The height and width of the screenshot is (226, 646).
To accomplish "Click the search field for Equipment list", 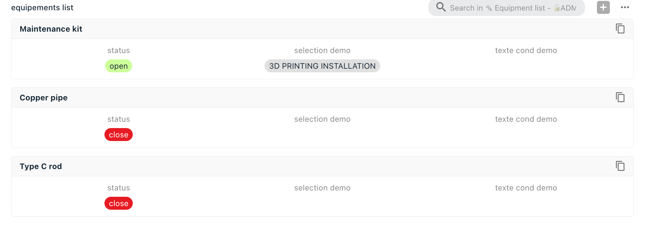I will [506, 8].
